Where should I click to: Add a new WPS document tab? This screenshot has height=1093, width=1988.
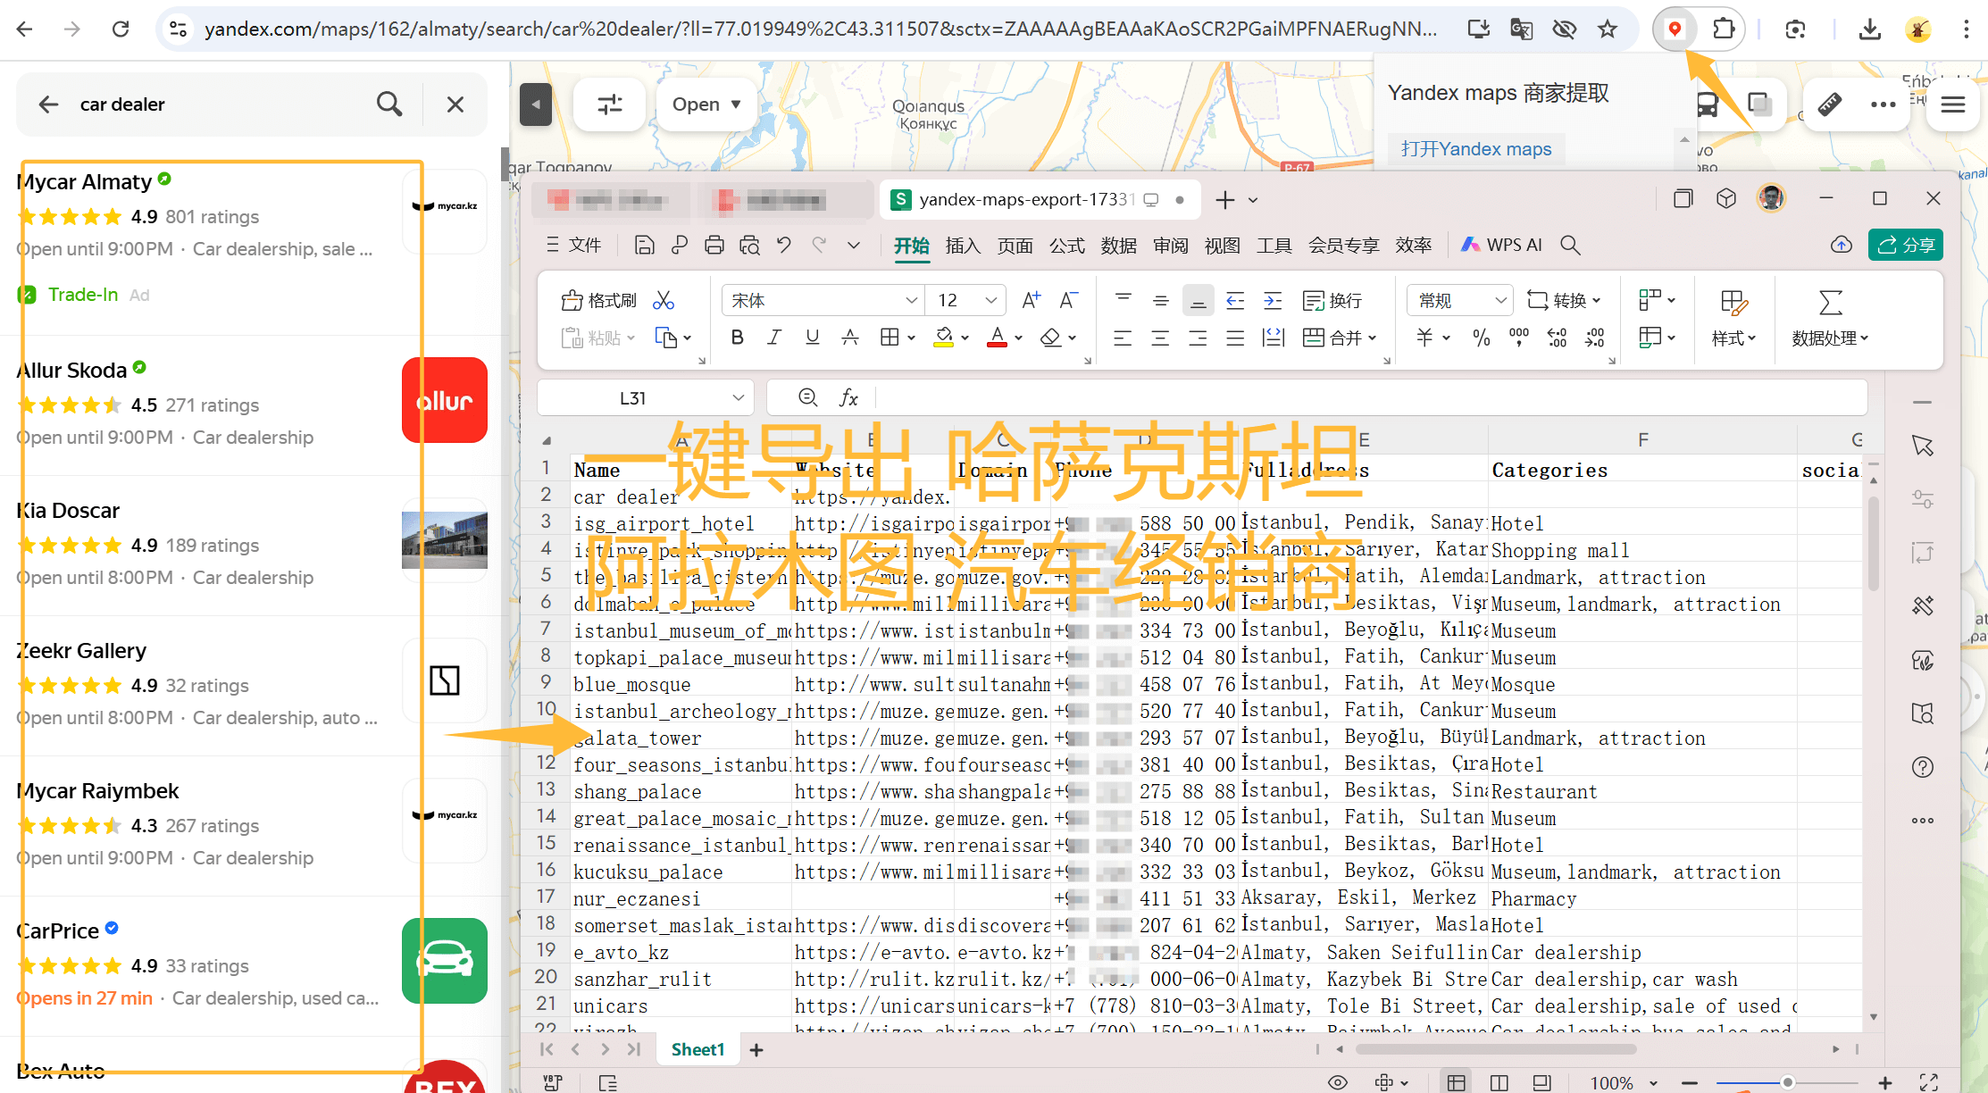click(x=1224, y=200)
